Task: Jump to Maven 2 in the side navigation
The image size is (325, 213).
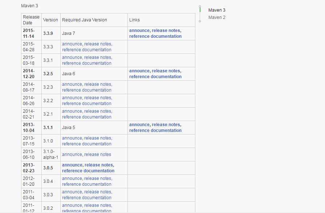Action: [x=217, y=17]
